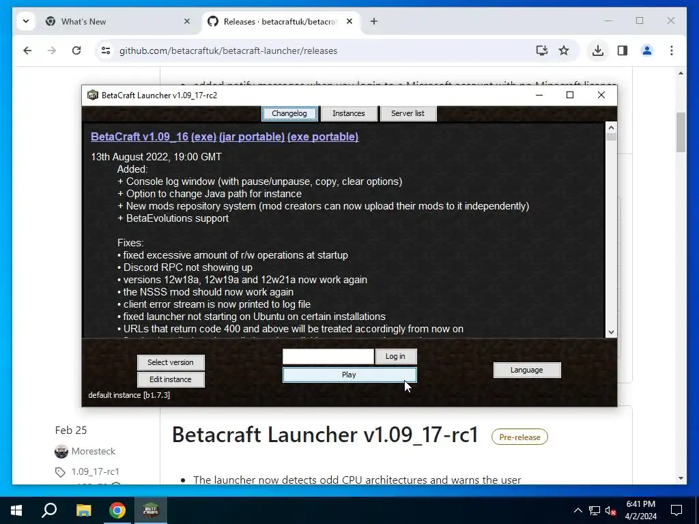The width and height of the screenshot is (699, 524).
Task: Switch to Releases betacraftuk tab
Action: [x=282, y=21]
